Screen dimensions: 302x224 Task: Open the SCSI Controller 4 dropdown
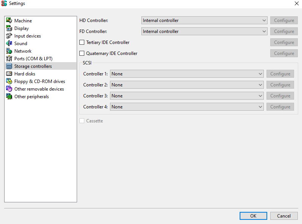187,107
